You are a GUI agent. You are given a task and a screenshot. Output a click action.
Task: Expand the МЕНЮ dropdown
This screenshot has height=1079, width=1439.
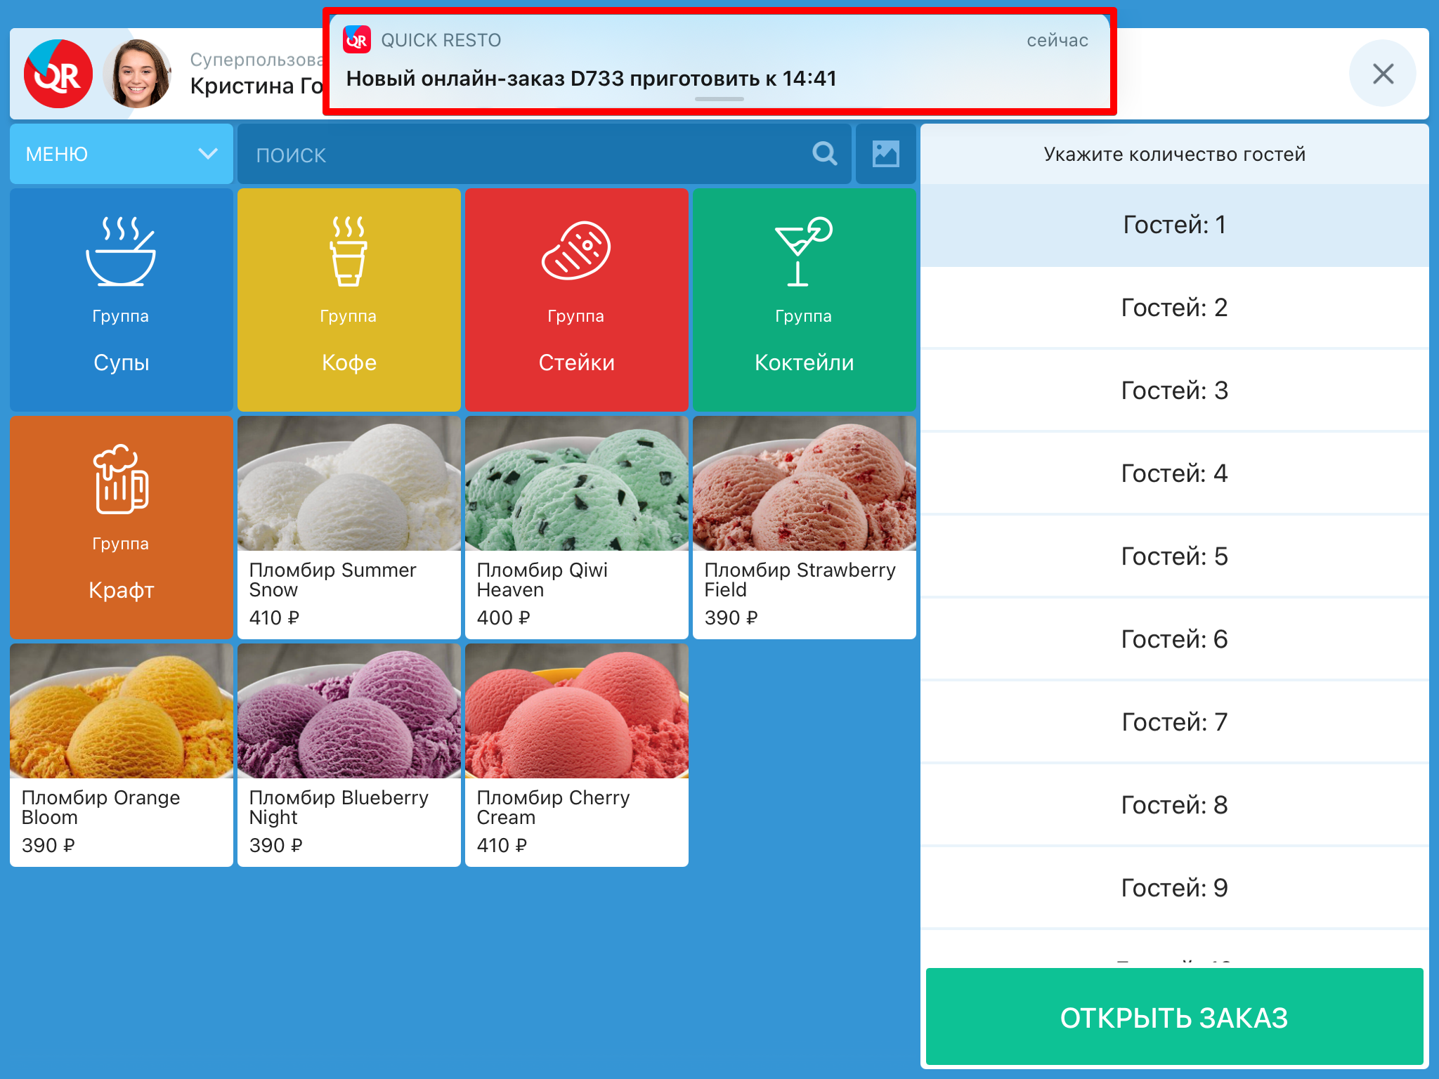click(121, 154)
